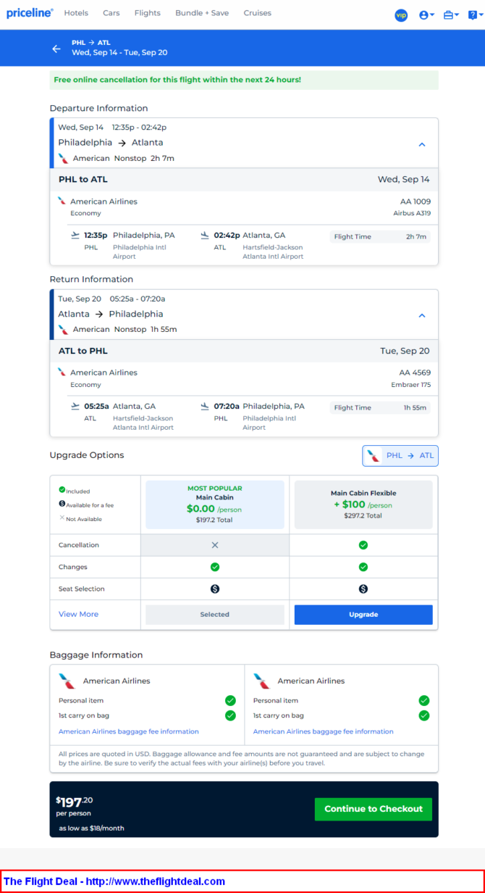Click the left baggage American Airlines logo
This screenshot has width=485, height=893.
[67, 681]
